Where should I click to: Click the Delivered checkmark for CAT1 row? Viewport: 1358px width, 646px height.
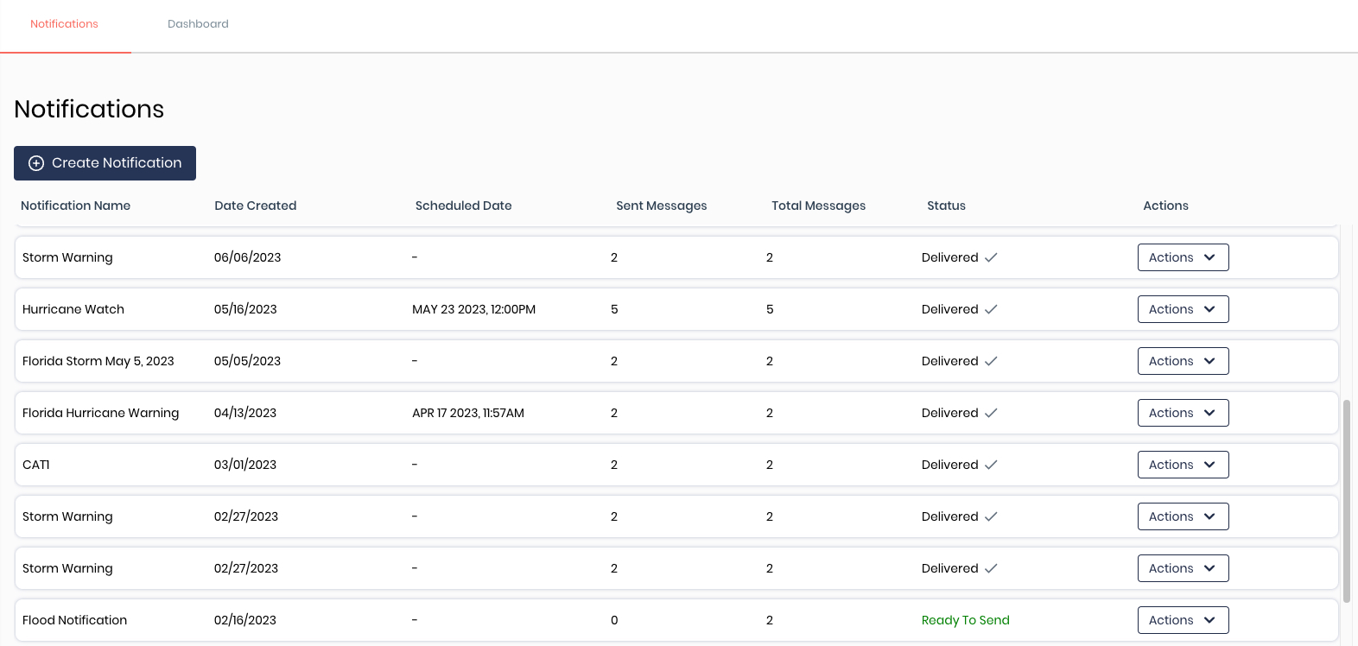coord(991,465)
